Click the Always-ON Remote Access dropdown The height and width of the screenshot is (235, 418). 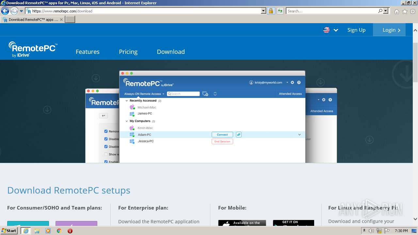click(x=144, y=94)
